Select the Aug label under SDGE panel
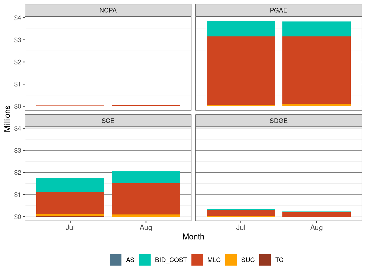Image resolution: width=366 pixels, height=274 pixels. [316, 228]
